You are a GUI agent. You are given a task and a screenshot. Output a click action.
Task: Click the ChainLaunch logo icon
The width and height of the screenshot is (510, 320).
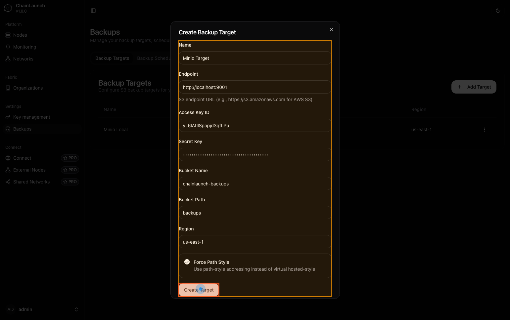point(8,8)
